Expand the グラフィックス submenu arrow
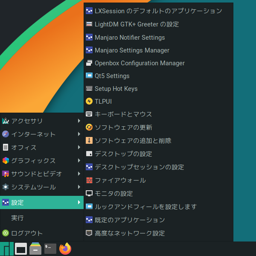Image resolution: width=256 pixels, height=256 pixels. pyautogui.click(x=79, y=160)
